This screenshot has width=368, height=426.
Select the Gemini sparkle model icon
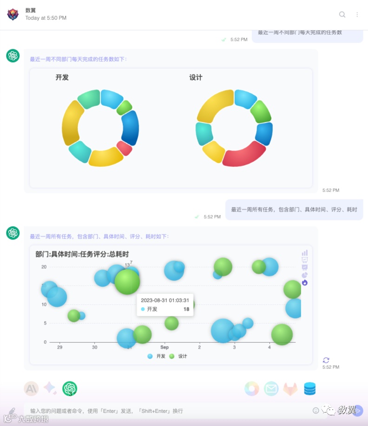(51, 388)
